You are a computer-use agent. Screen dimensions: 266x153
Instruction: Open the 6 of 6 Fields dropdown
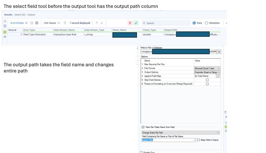coord(19,23)
